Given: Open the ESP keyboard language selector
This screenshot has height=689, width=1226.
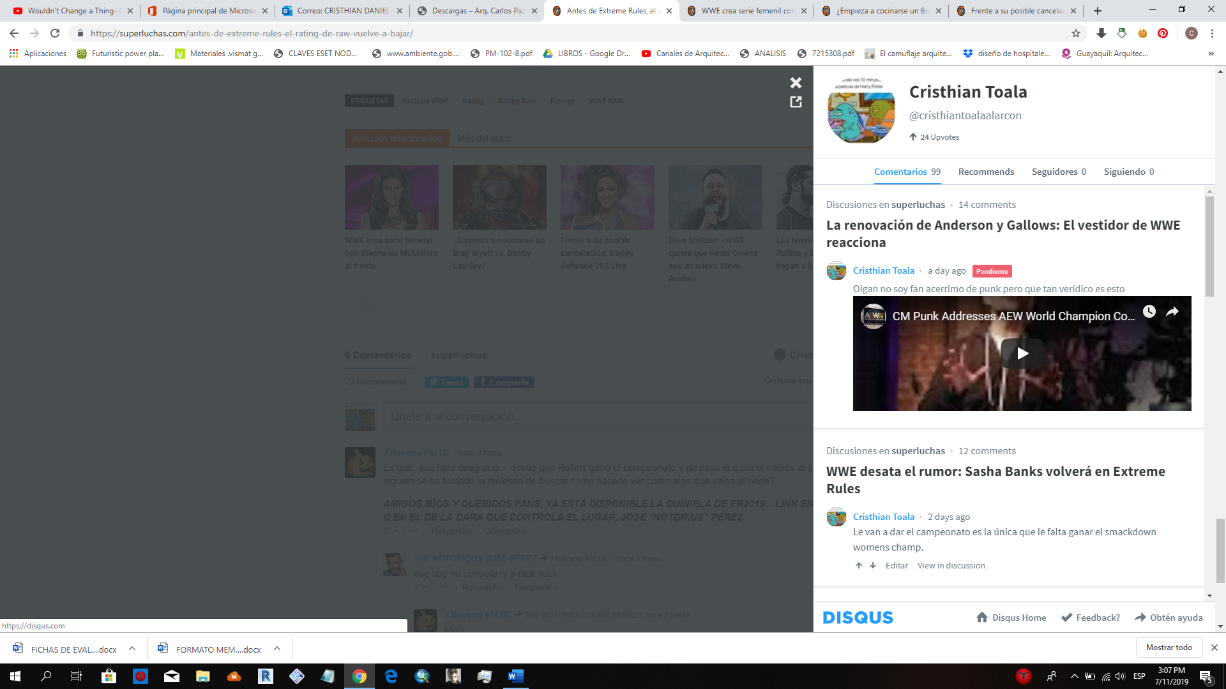Looking at the screenshot, I should click(1139, 676).
